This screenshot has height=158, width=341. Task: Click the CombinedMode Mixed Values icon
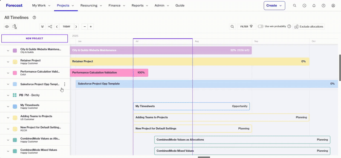(x=15, y=151)
